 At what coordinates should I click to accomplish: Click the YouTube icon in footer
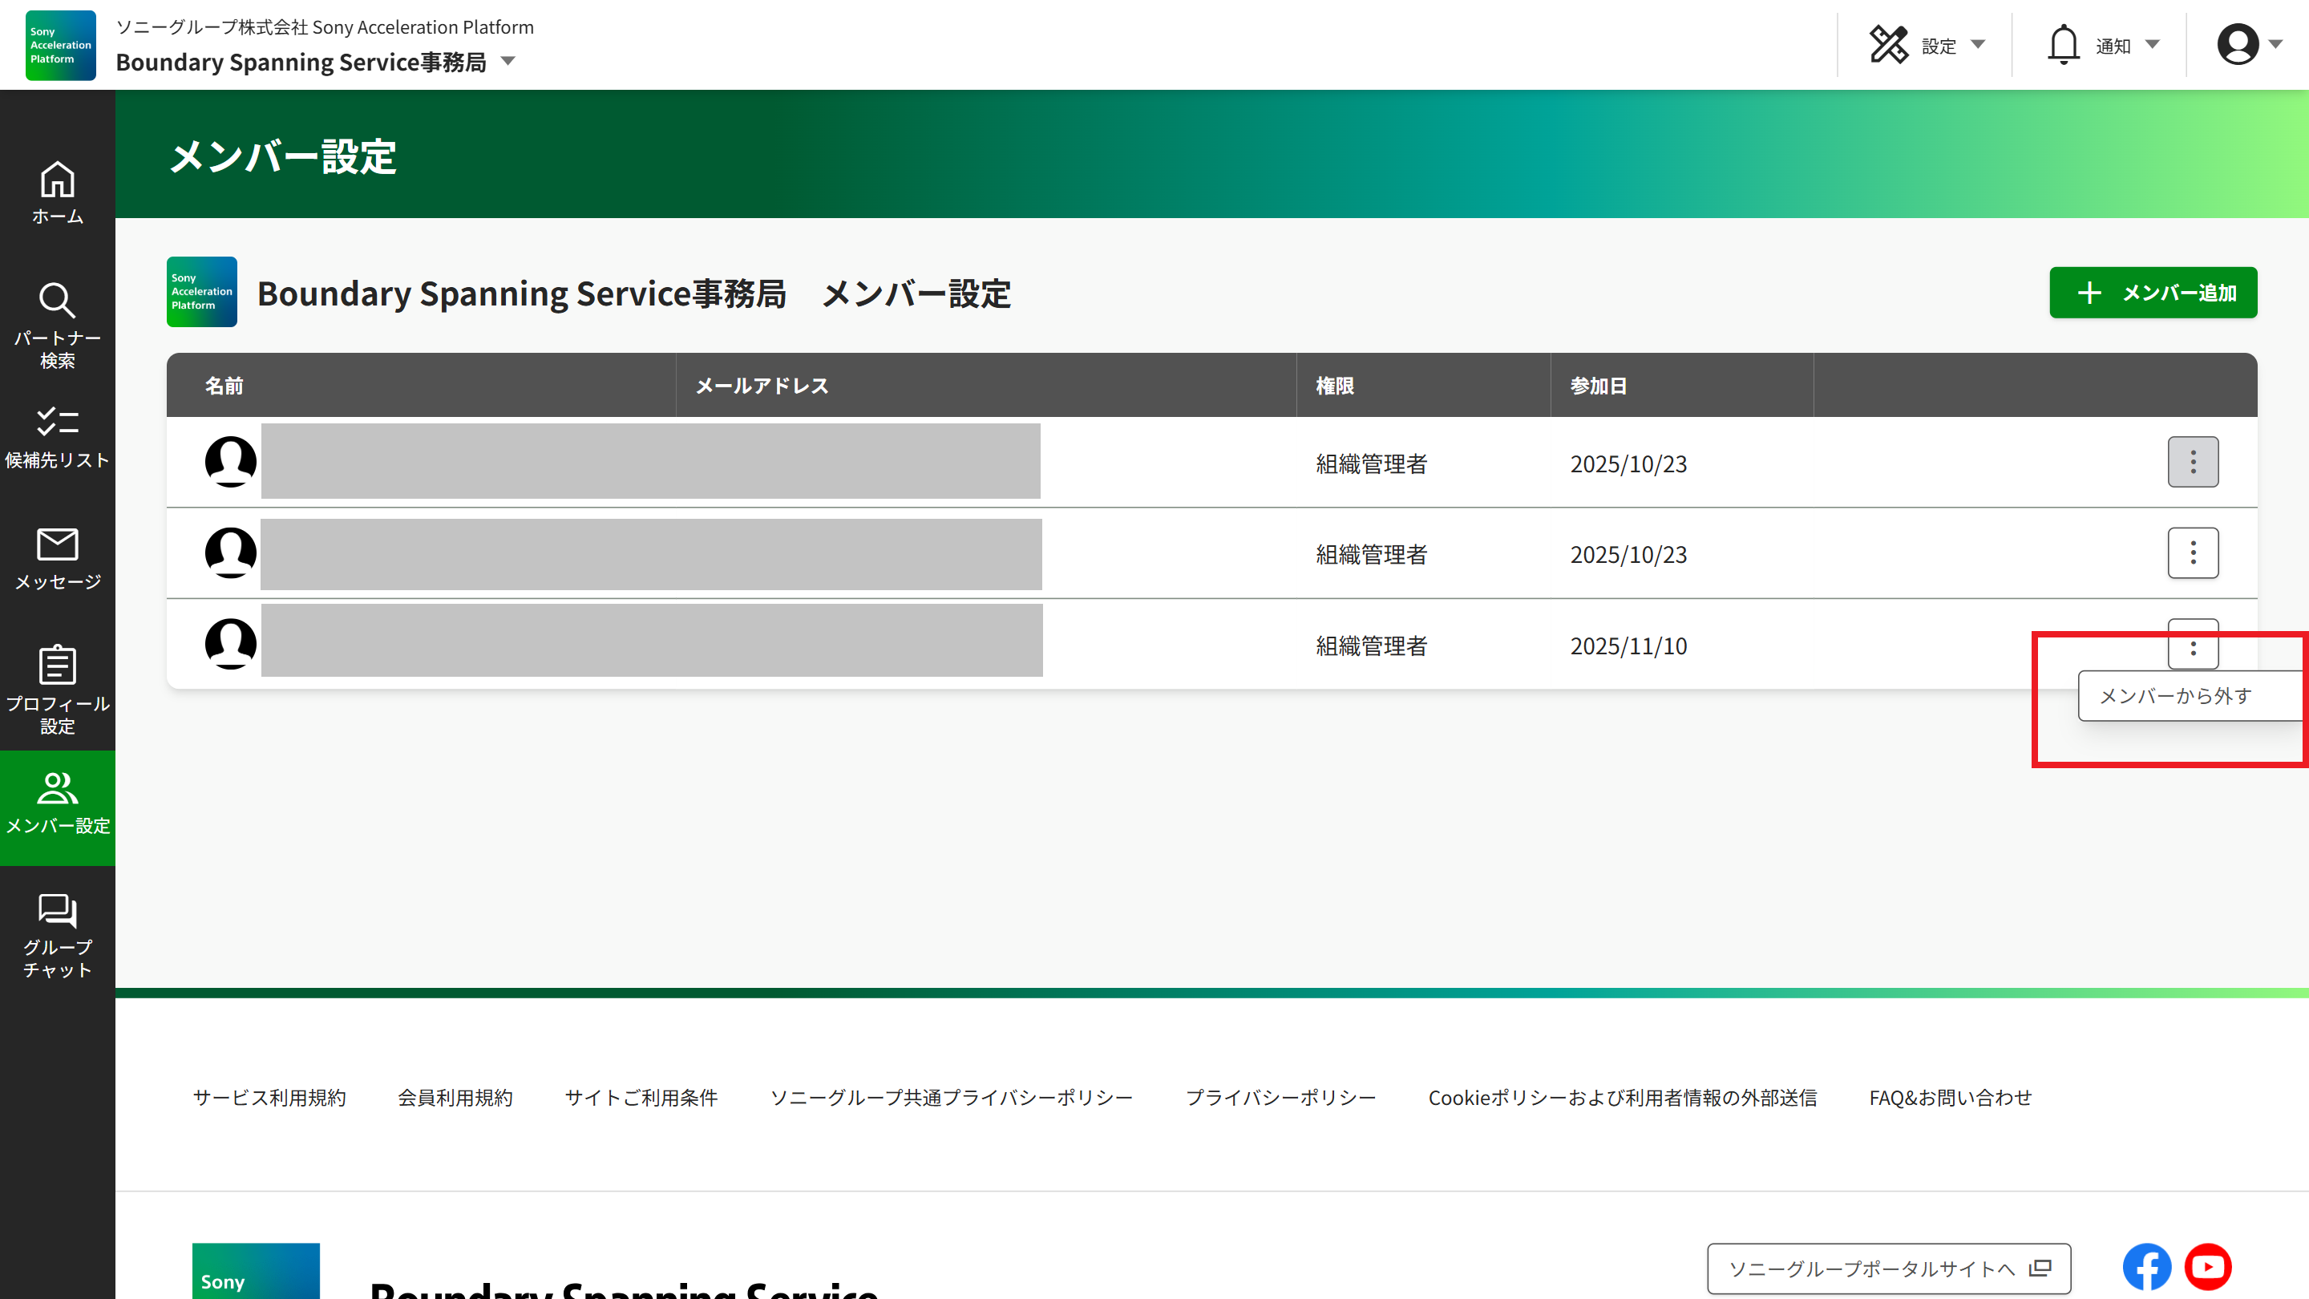2208,1267
